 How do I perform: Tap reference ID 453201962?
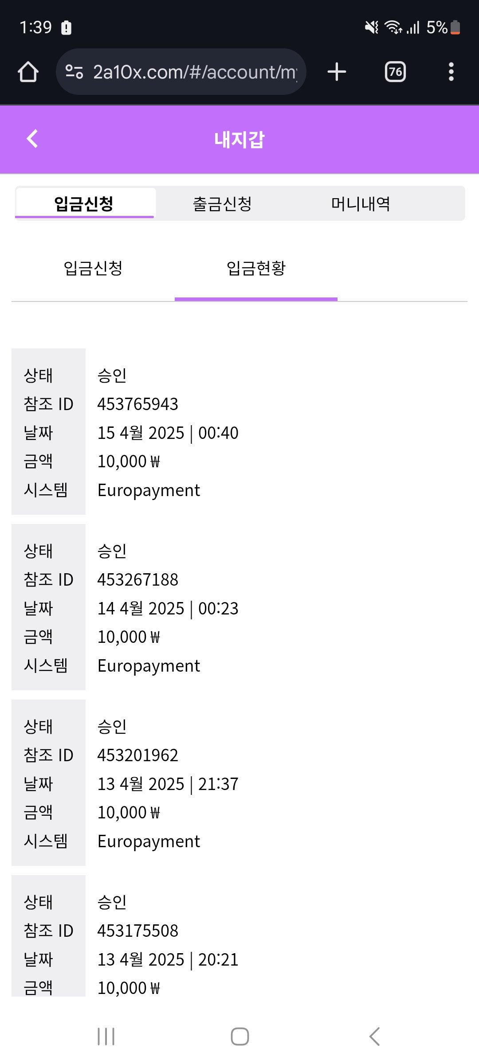(138, 755)
